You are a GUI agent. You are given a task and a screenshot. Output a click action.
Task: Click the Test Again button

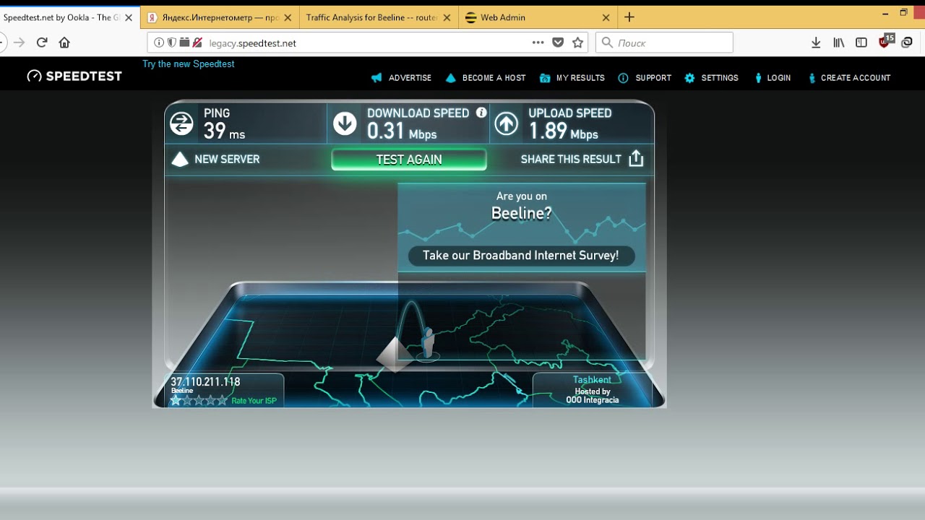409,160
